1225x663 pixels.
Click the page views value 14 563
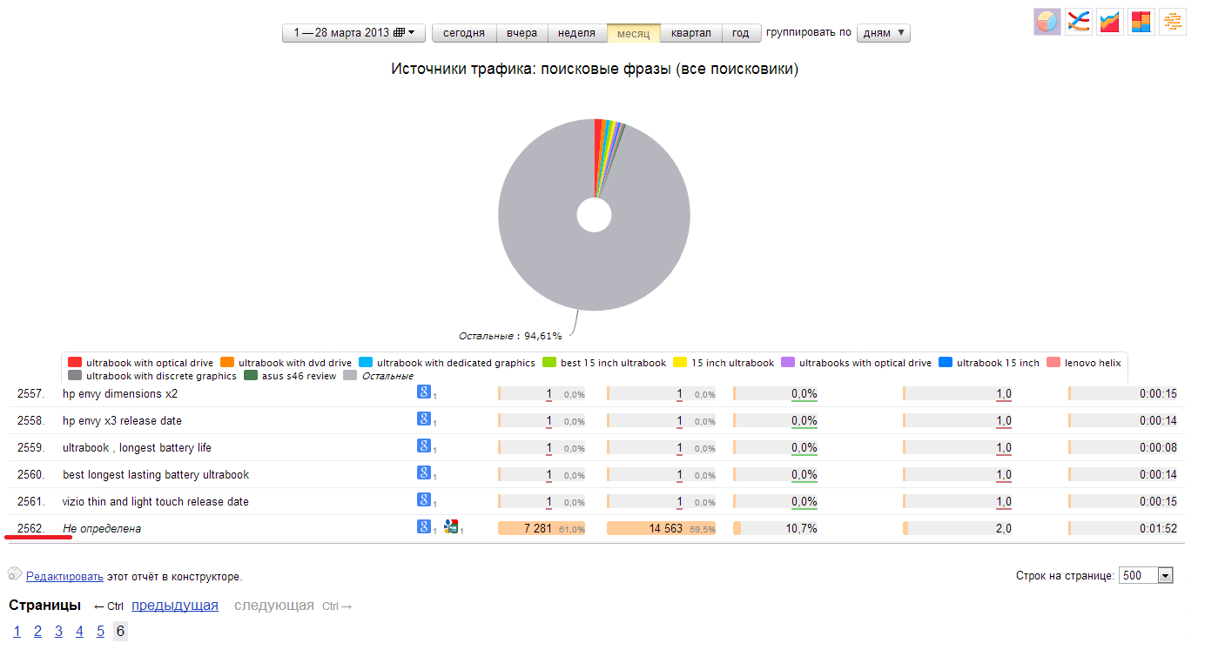pos(666,528)
